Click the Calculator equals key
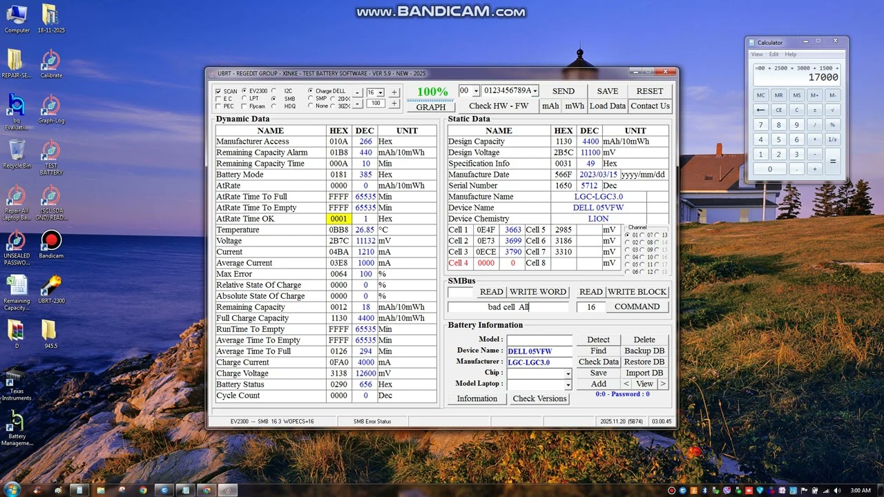Image resolution: width=884 pixels, height=497 pixels. (832, 162)
